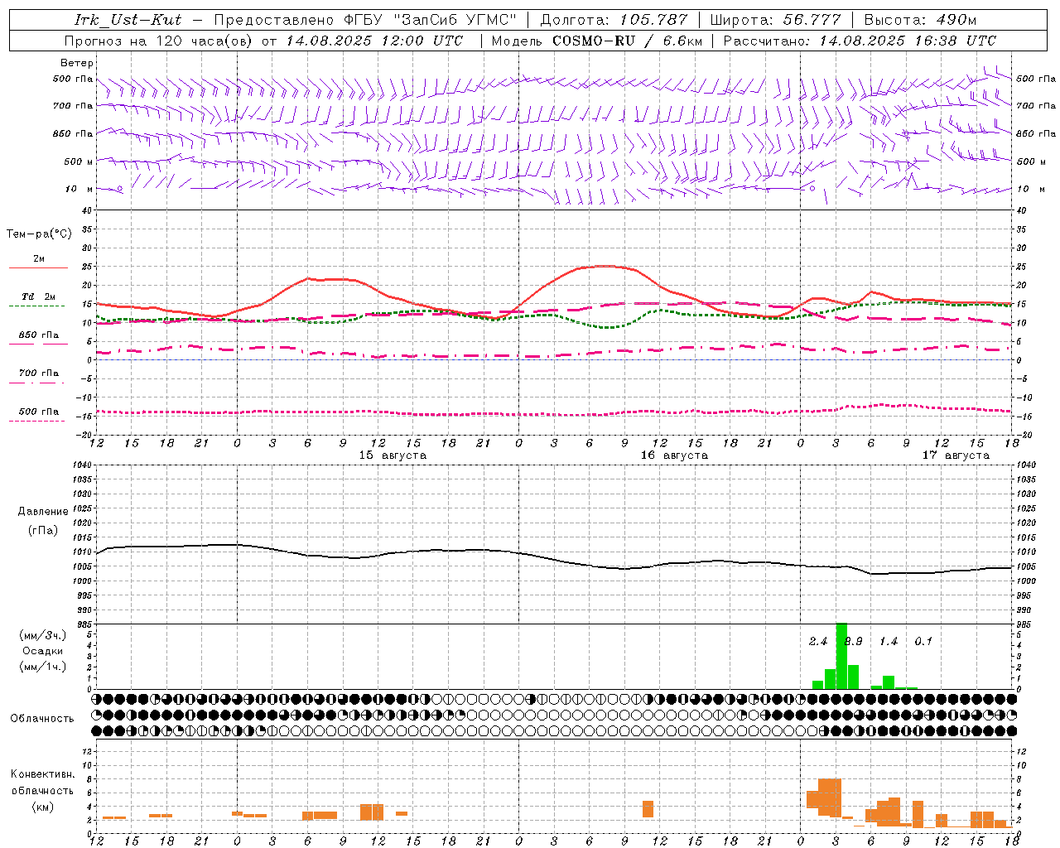Click the 17 августа date label

click(956, 455)
